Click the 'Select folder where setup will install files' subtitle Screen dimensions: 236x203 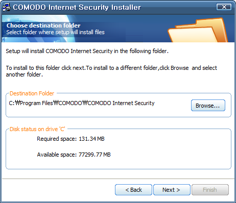[x=55, y=32]
